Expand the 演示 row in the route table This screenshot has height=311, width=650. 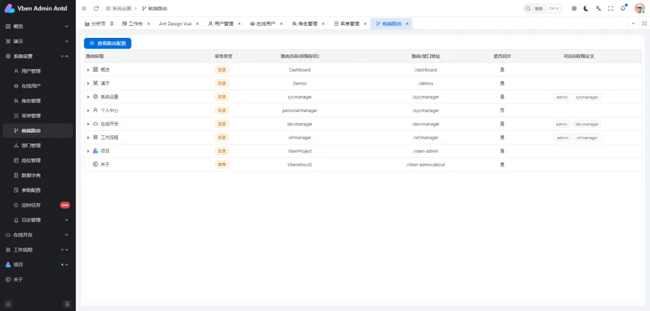88,83
